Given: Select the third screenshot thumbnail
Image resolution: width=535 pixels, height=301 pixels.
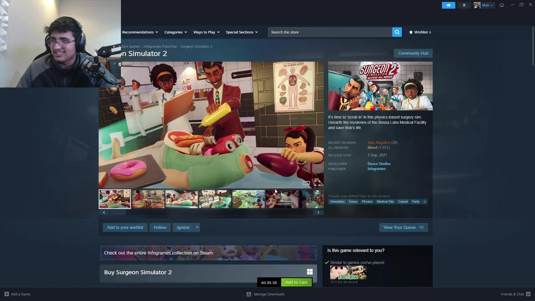Looking at the screenshot, I should 181,199.
